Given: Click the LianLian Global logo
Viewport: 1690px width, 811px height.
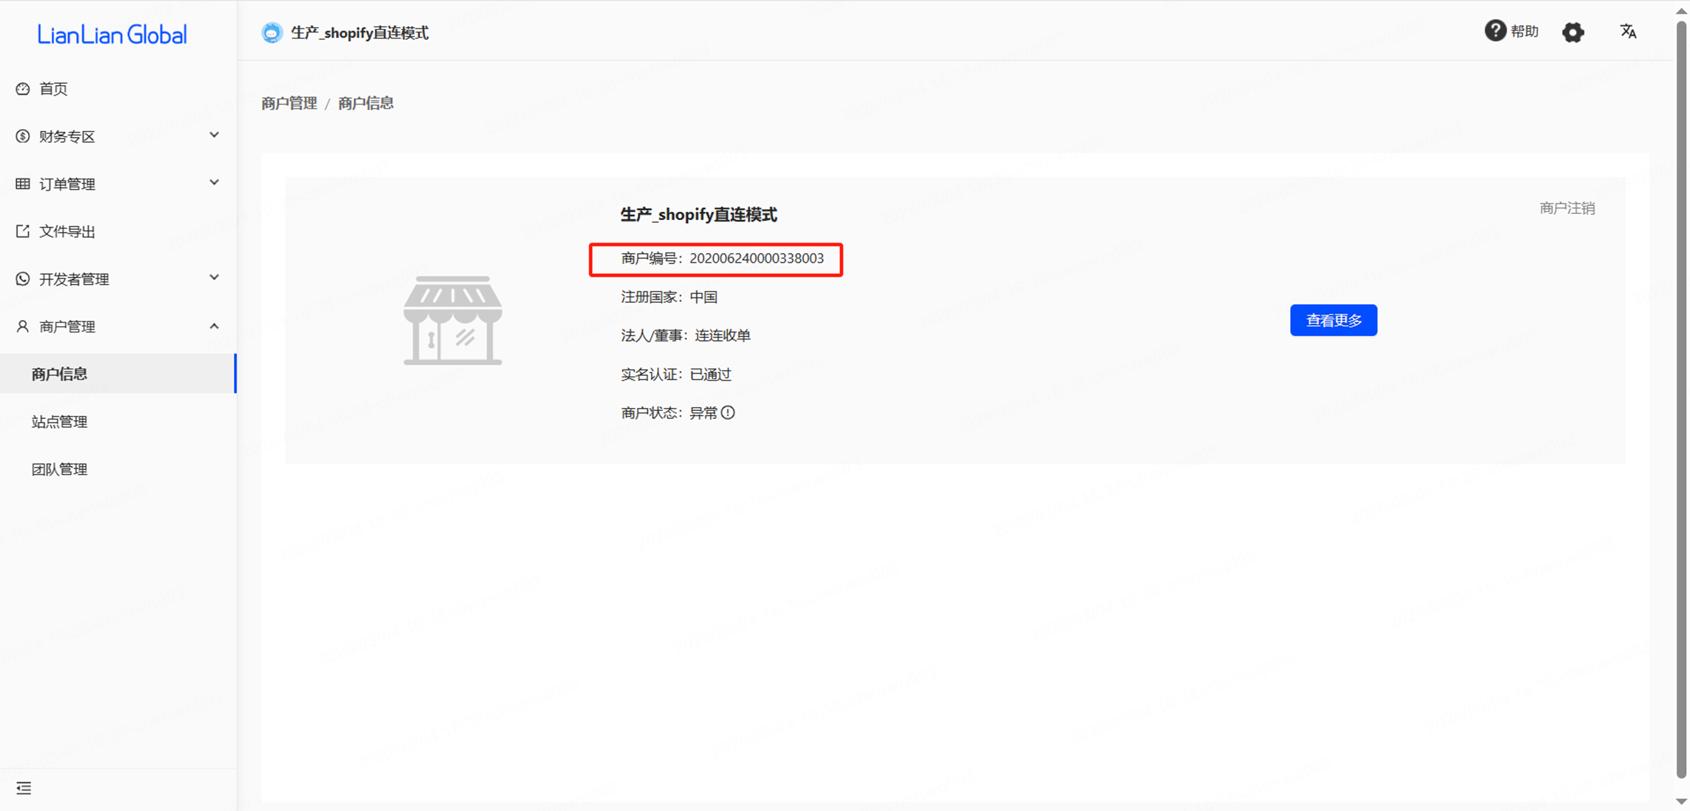Looking at the screenshot, I should (112, 35).
